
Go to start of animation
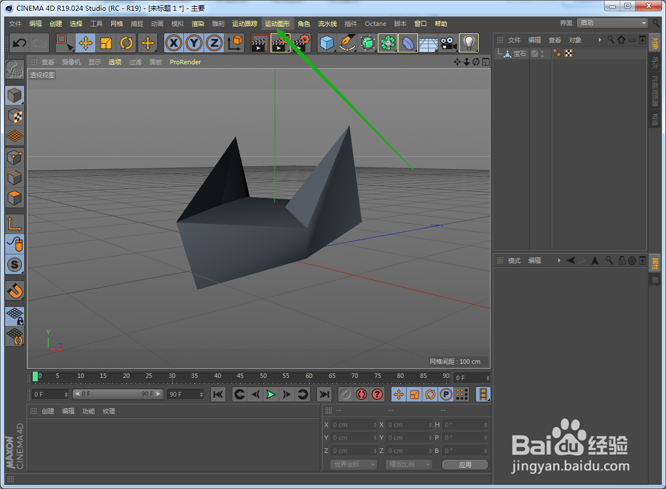[x=218, y=394]
